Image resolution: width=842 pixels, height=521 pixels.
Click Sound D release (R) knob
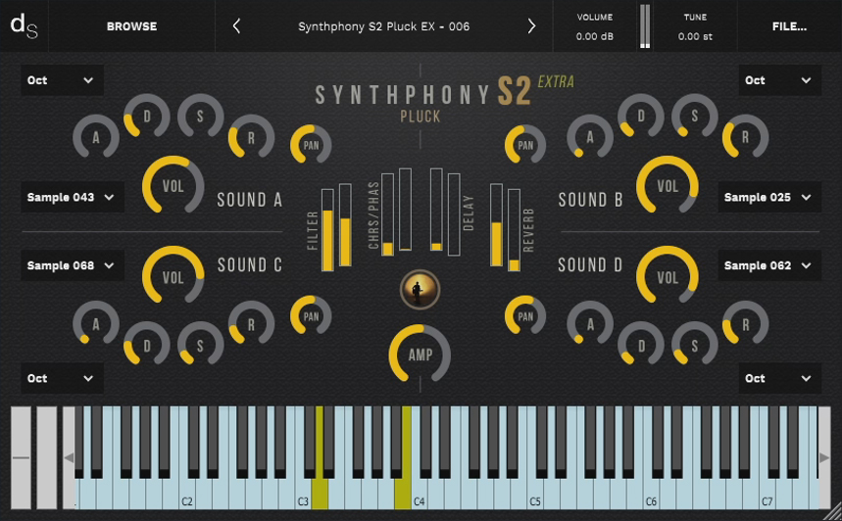[x=745, y=323]
